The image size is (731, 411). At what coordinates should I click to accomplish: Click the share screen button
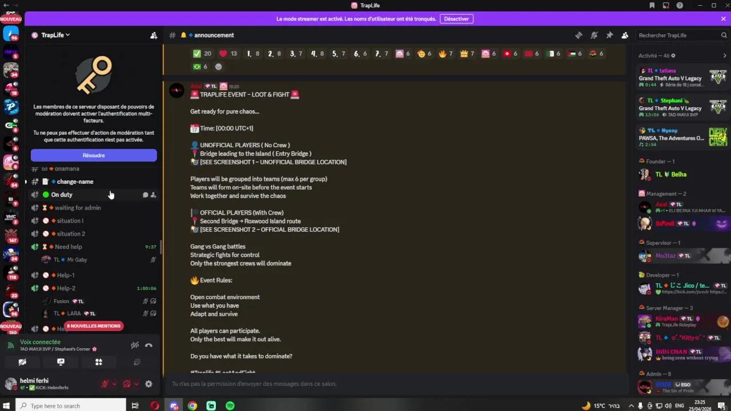(x=61, y=362)
